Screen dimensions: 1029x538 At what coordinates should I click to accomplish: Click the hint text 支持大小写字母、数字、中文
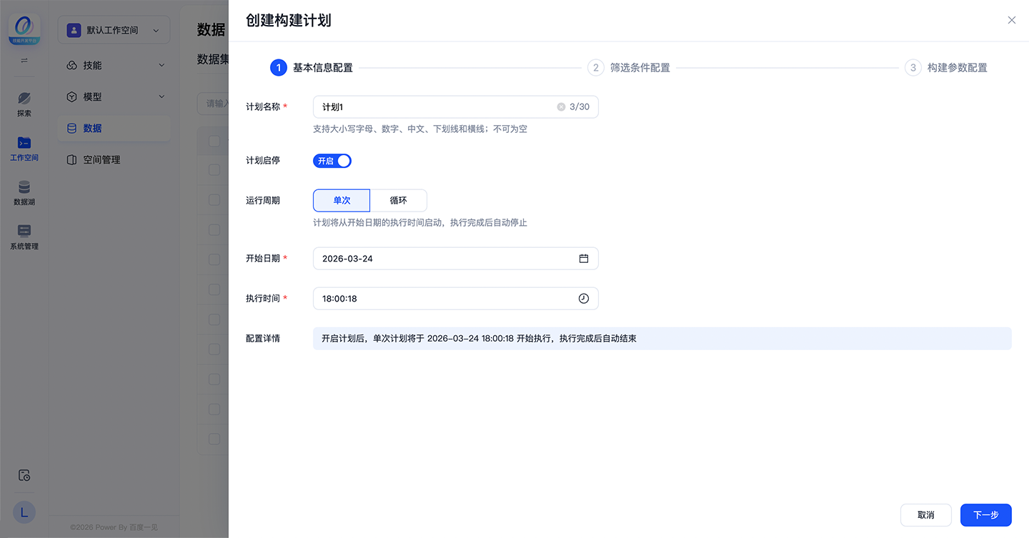point(420,129)
